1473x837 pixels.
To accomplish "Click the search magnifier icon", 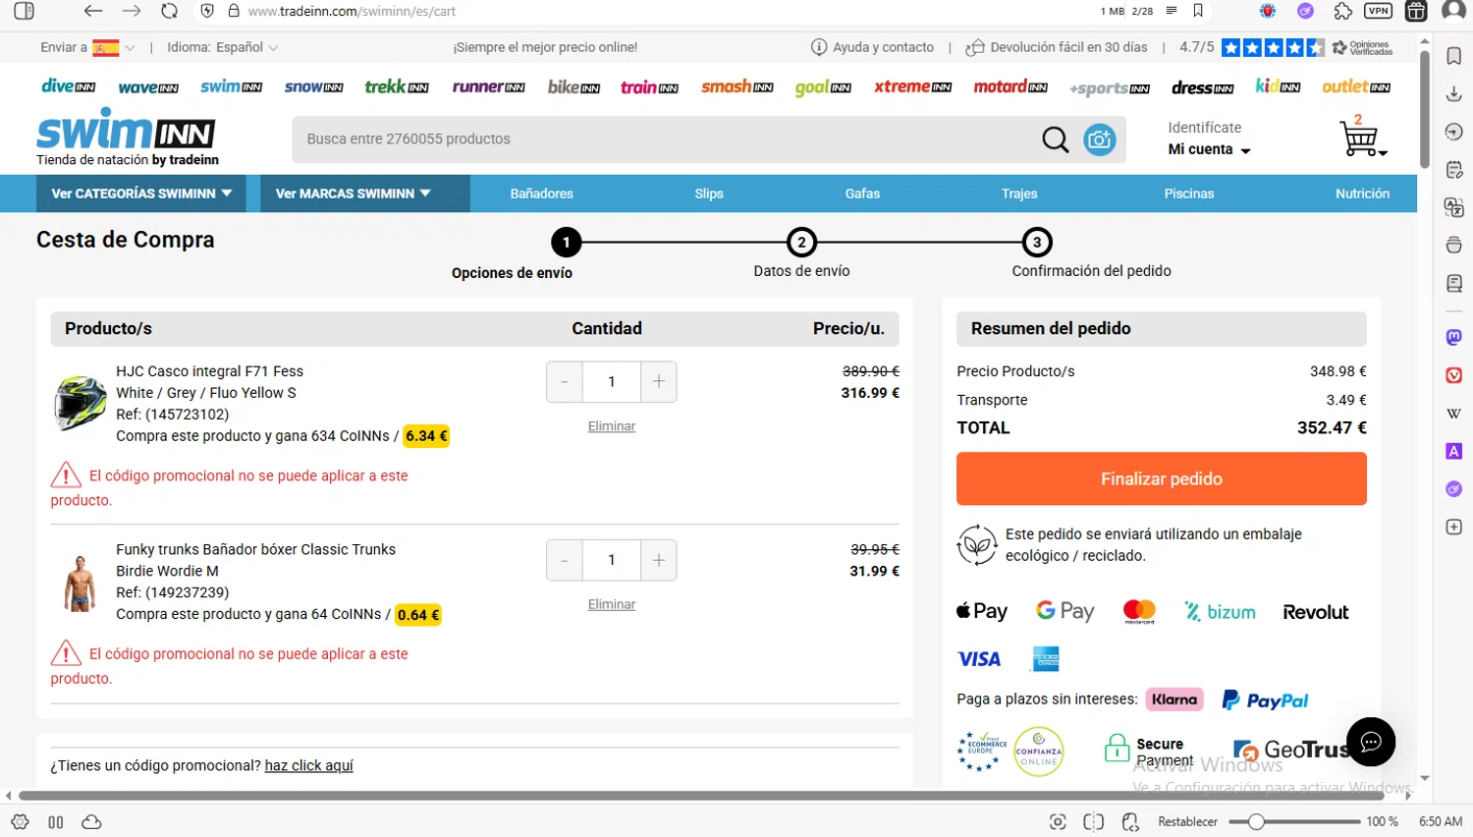I will tap(1056, 139).
